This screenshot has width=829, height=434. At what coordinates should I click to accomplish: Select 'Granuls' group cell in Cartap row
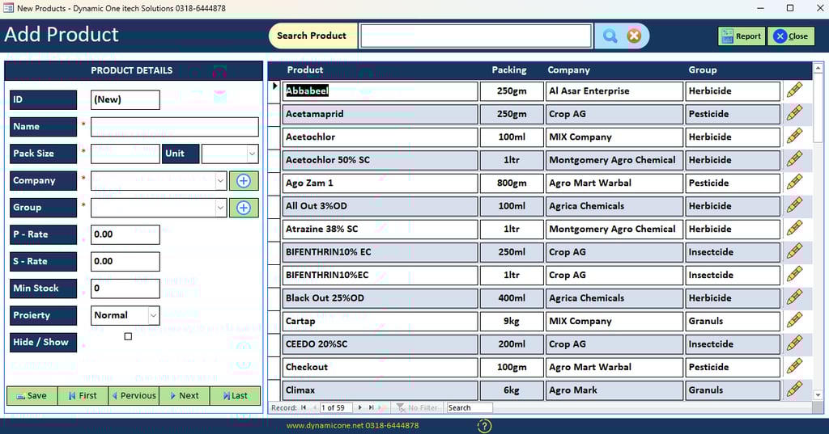pyautogui.click(x=733, y=321)
